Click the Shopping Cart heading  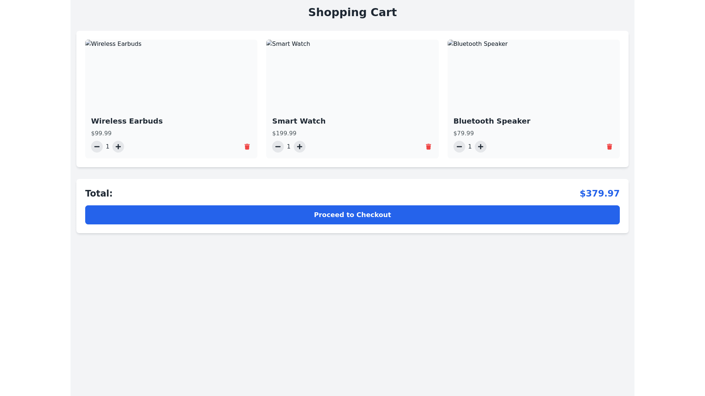[352, 12]
